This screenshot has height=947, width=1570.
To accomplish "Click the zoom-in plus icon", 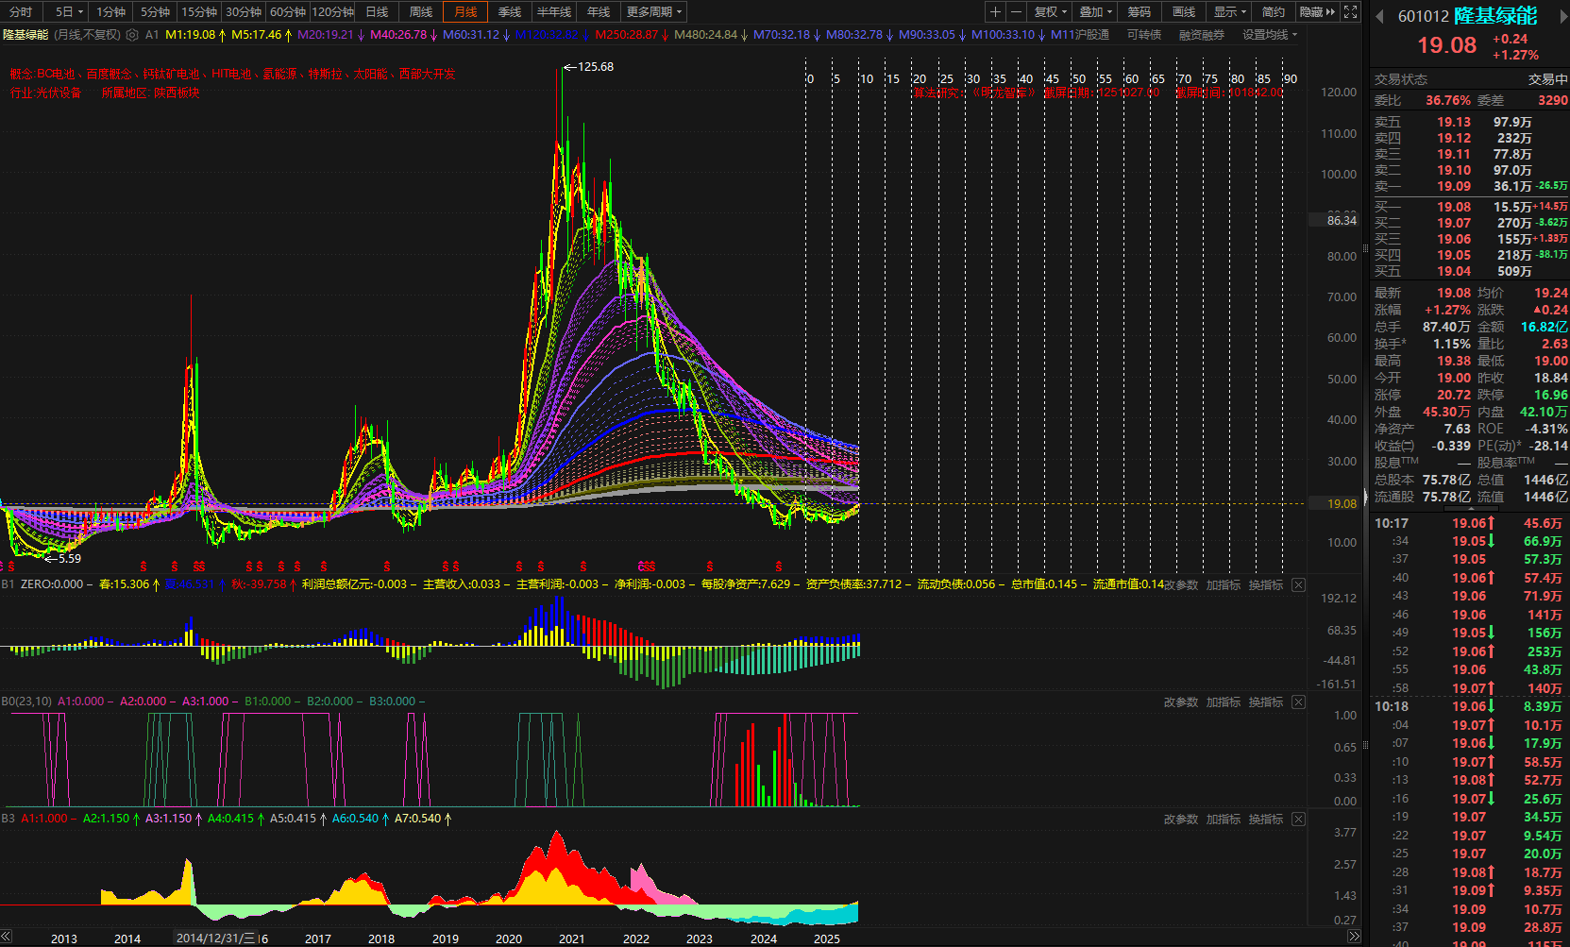I will (x=995, y=12).
